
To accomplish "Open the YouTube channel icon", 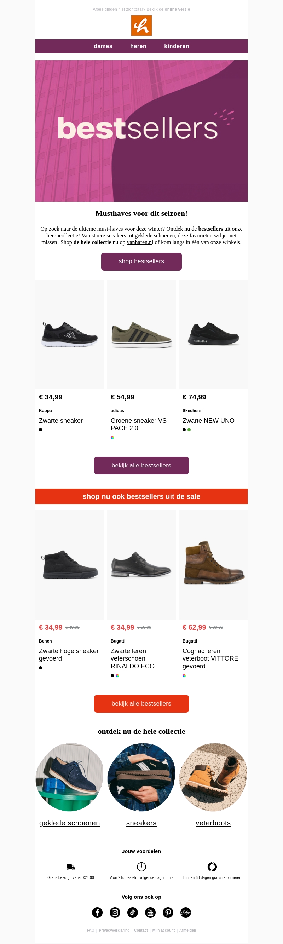I will click(150, 913).
